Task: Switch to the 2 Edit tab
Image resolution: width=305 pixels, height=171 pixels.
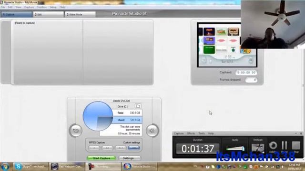Action: (48, 14)
